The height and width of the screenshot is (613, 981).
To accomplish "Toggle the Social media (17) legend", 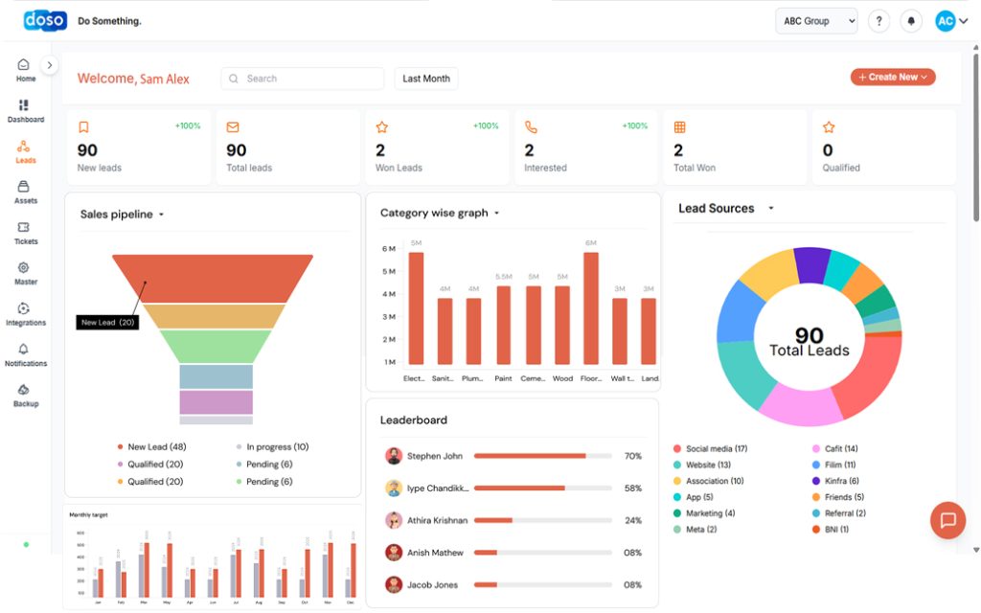I will (710, 449).
